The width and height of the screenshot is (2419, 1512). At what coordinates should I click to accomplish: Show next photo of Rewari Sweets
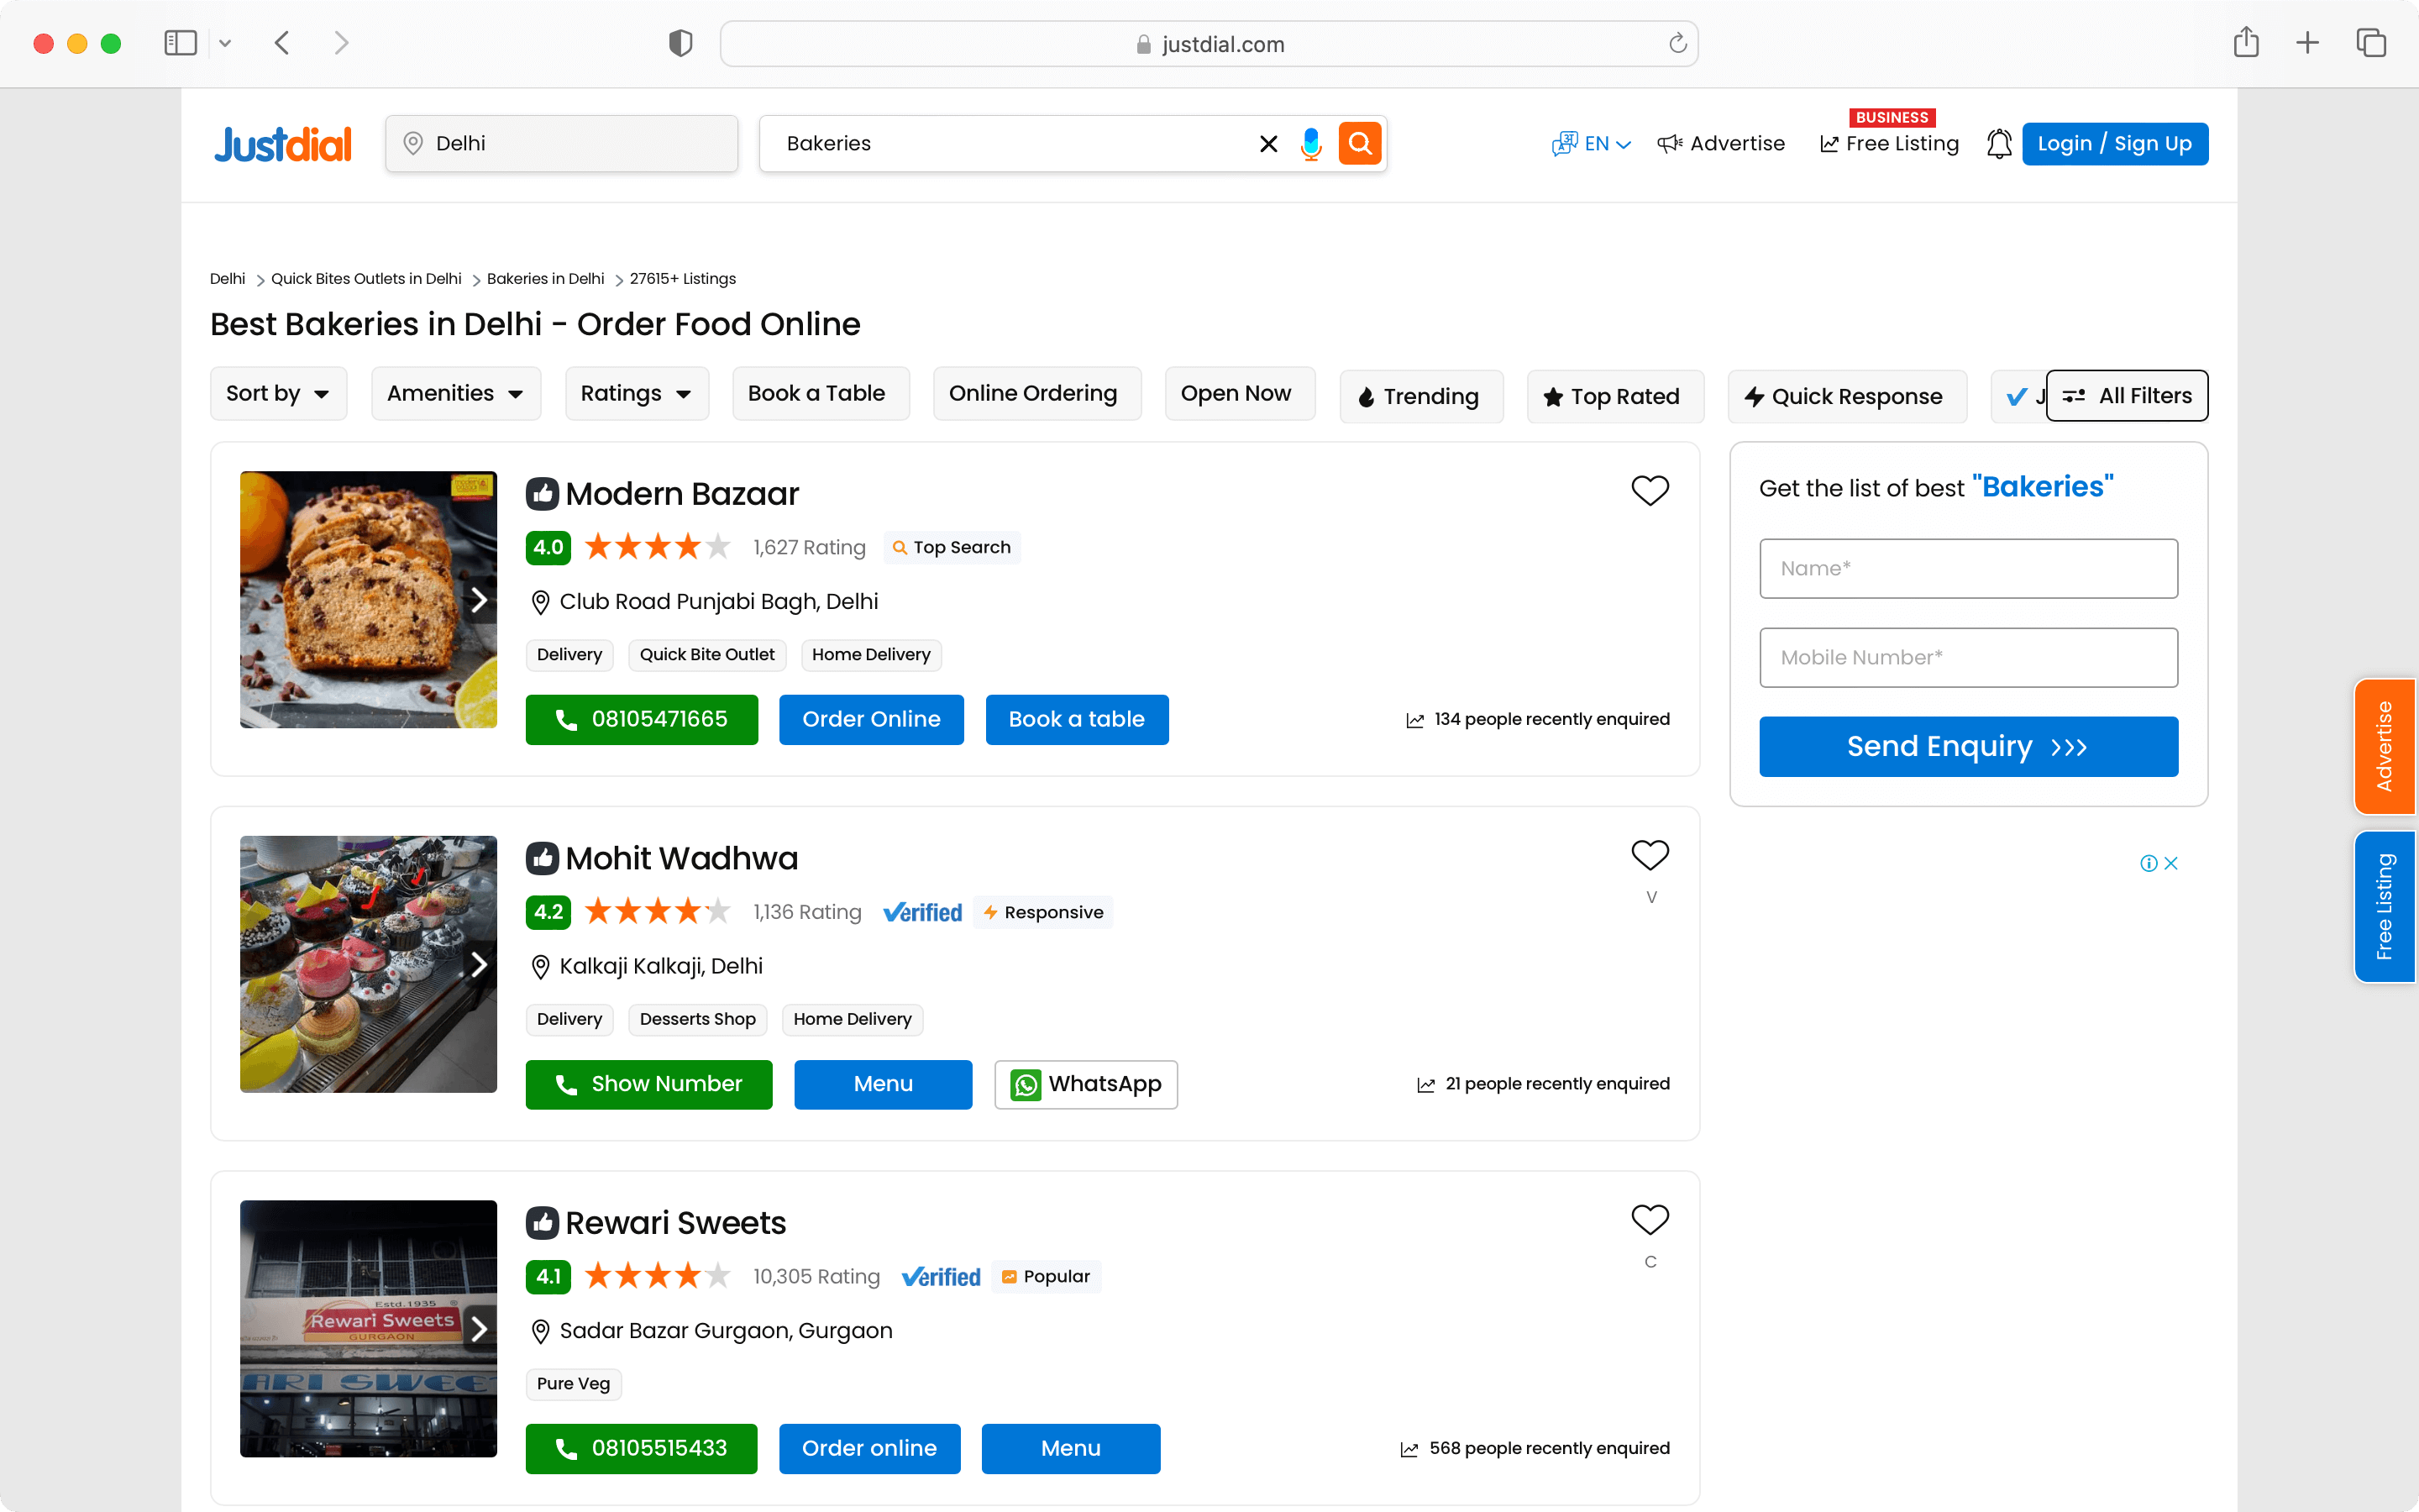pos(480,1329)
